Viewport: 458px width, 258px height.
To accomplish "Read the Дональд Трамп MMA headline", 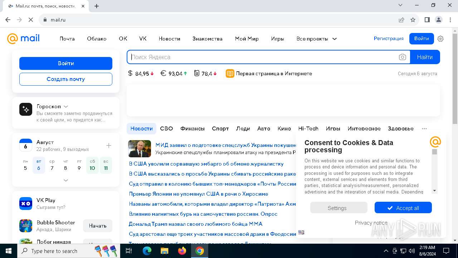I will [x=195, y=224].
